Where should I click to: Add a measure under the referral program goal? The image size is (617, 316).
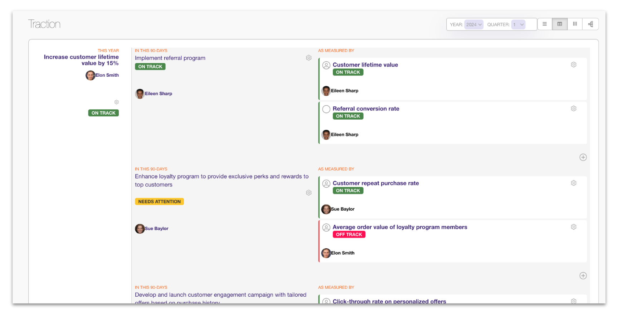coord(583,157)
